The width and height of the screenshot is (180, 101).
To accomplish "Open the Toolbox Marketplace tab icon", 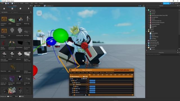I will (x=4, y=9).
